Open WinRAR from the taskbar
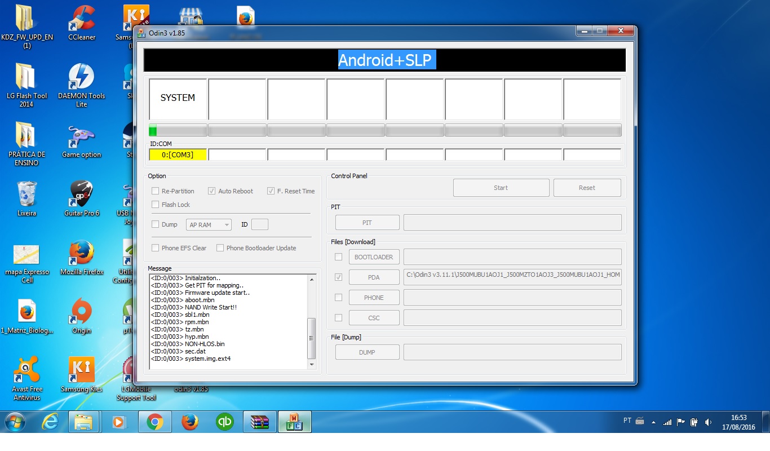Screen dimensions: 770x451 tap(260, 422)
